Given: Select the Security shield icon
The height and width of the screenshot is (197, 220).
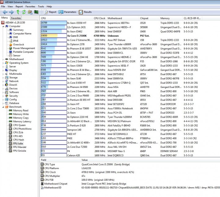Looking at the screenshot, I should click(x=7, y=96).
